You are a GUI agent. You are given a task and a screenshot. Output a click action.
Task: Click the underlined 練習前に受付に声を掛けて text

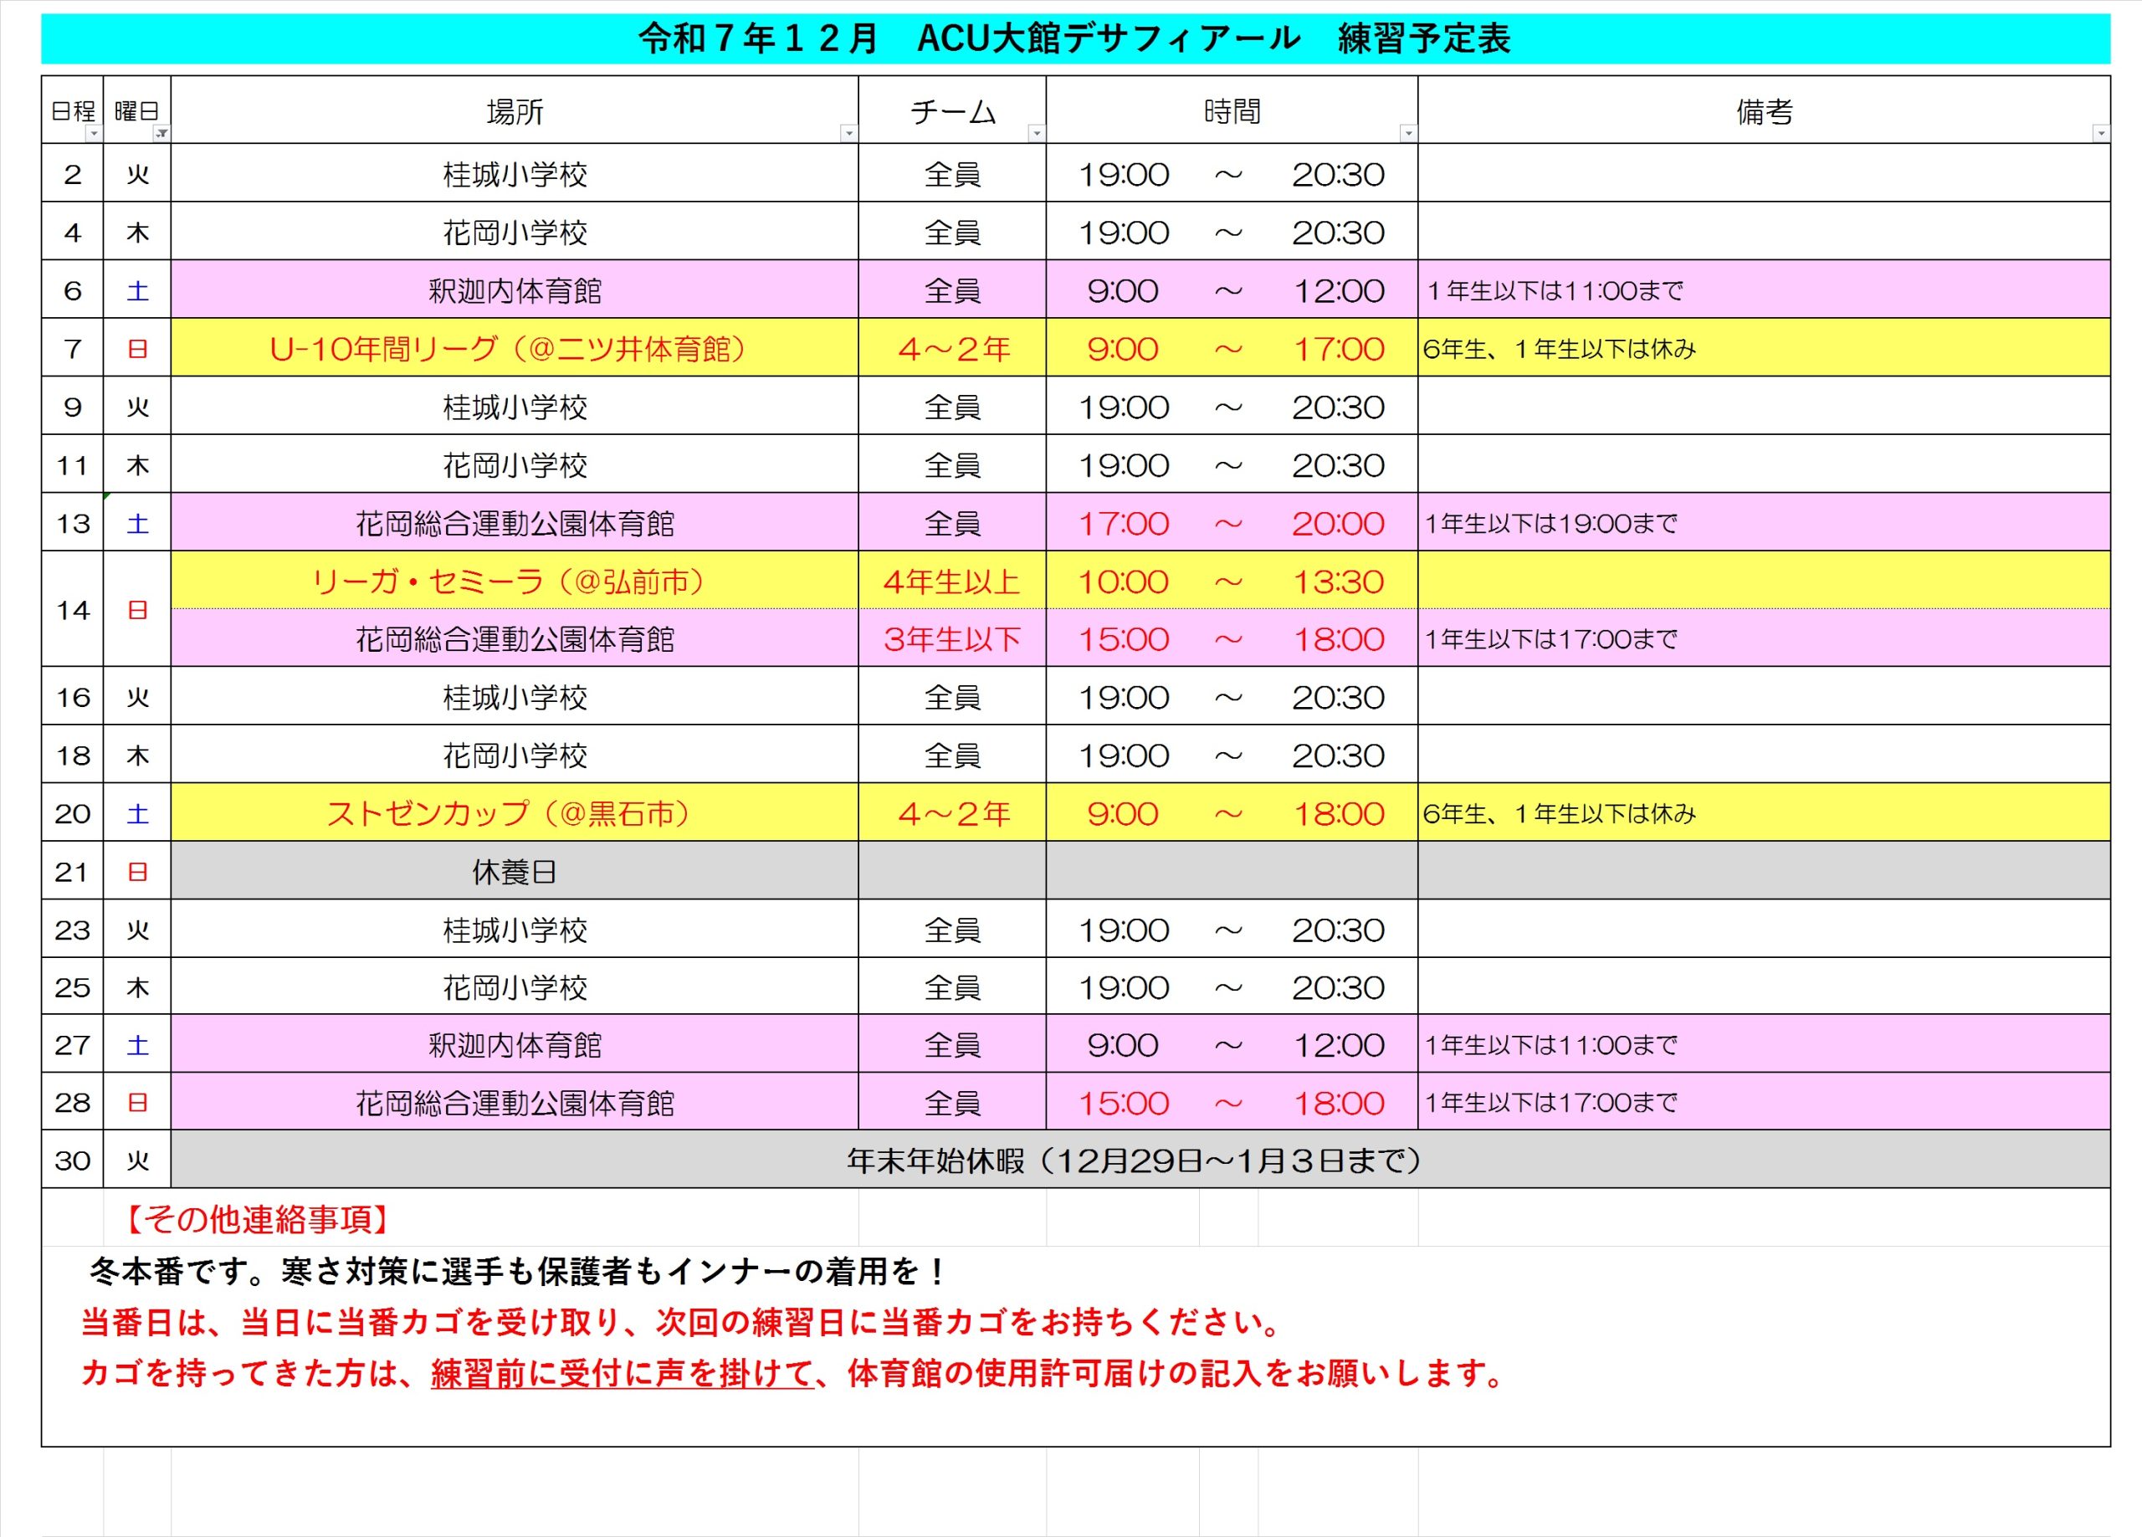pos(622,1373)
